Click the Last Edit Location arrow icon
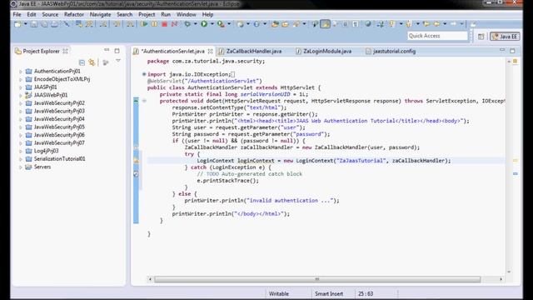This screenshot has height=300, width=533. click(x=426, y=24)
